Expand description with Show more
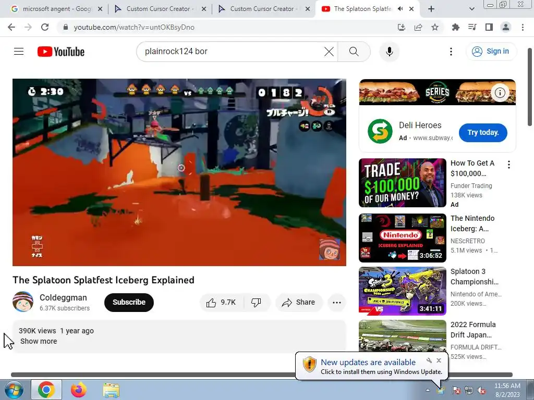The image size is (534, 400). (x=39, y=341)
